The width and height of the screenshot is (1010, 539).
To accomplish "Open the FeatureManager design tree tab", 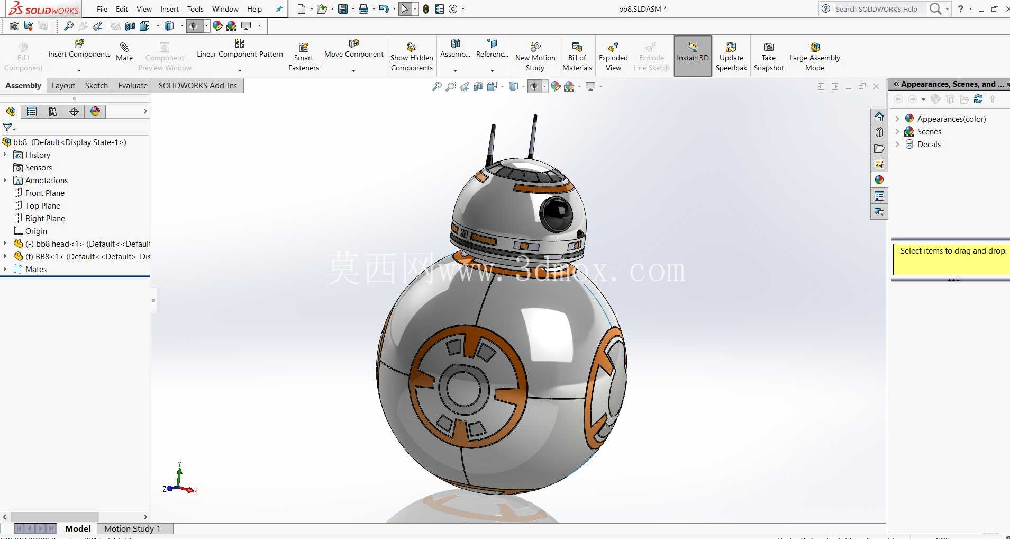I will pyautogui.click(x=11, y=112).
